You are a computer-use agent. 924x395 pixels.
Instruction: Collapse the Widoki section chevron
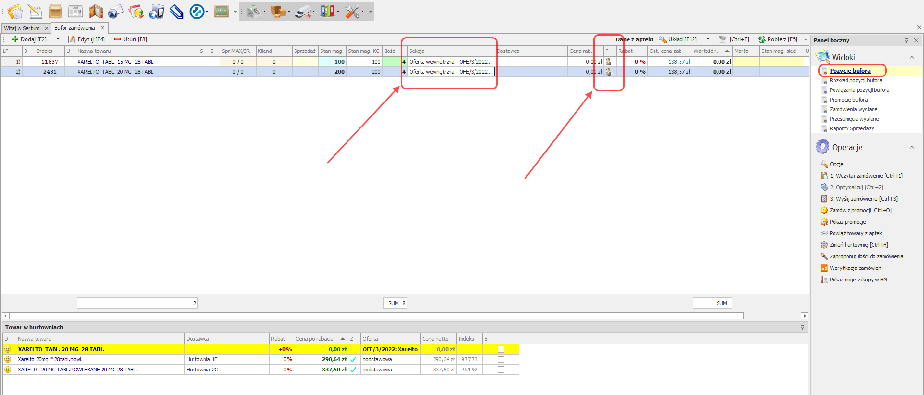[x=911, y=57]
